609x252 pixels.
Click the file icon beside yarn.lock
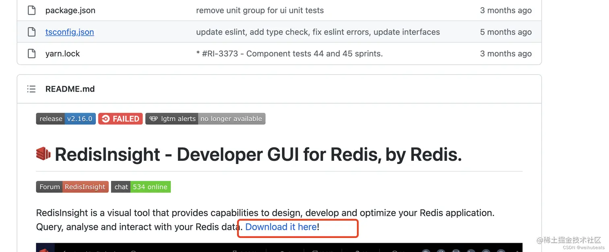click(31, 53)
